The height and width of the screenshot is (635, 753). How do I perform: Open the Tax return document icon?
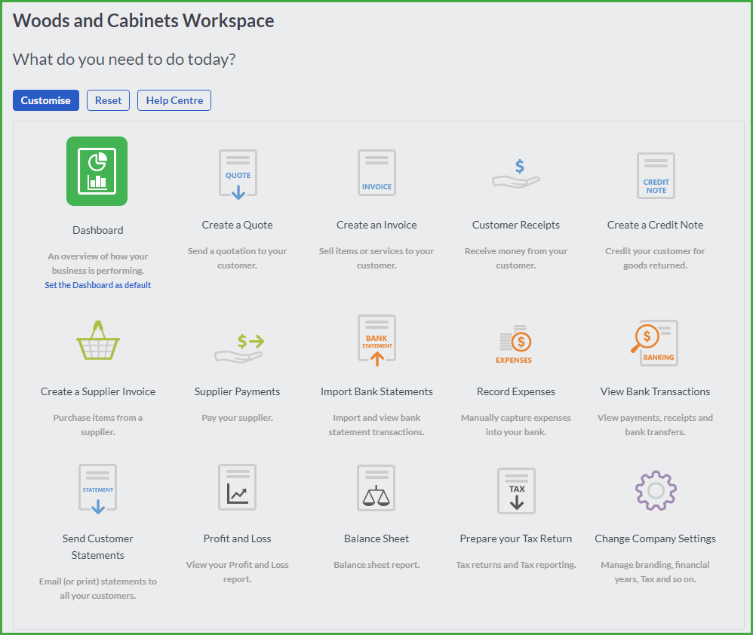tap(516, 490)
